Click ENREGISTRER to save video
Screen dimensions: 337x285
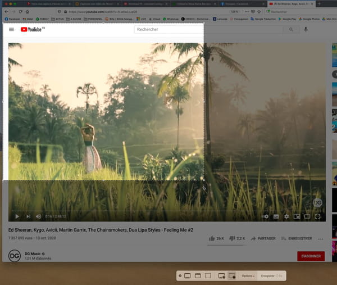pos(297,238)
